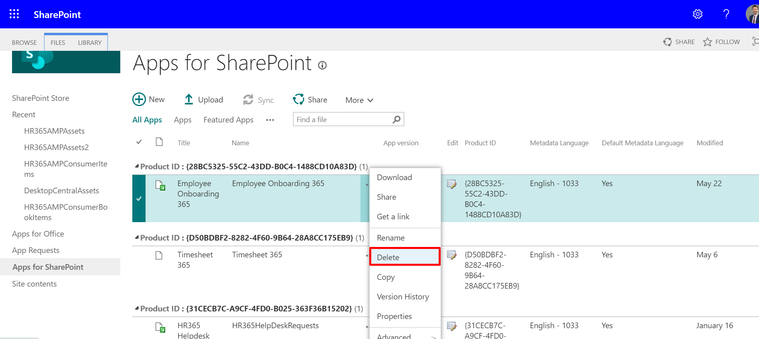The height and width of the screenshot is (339, 759).
Task: Click the Upload arrow icon
Action: [188, 99]
